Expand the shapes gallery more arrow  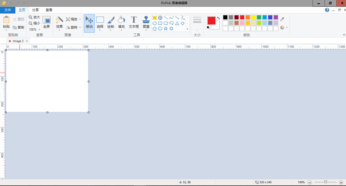coord(188,29)
